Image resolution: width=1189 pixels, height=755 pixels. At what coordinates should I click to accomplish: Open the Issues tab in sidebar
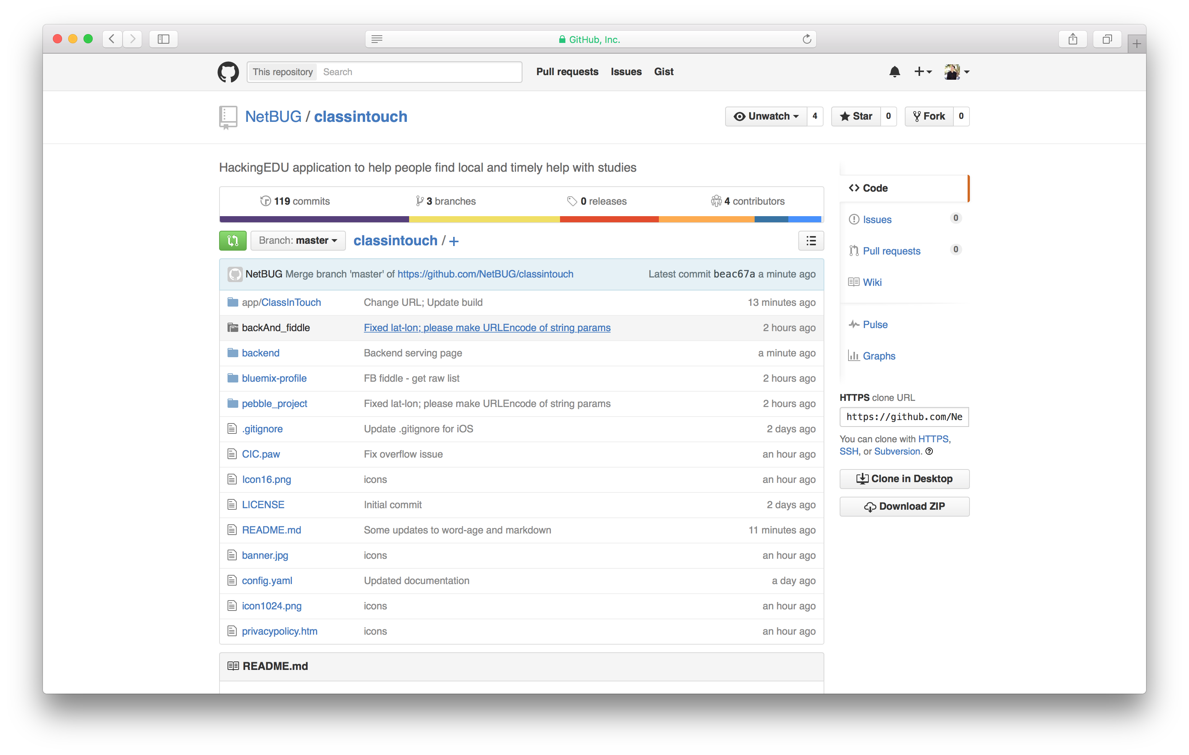click(x=877, y=219)
